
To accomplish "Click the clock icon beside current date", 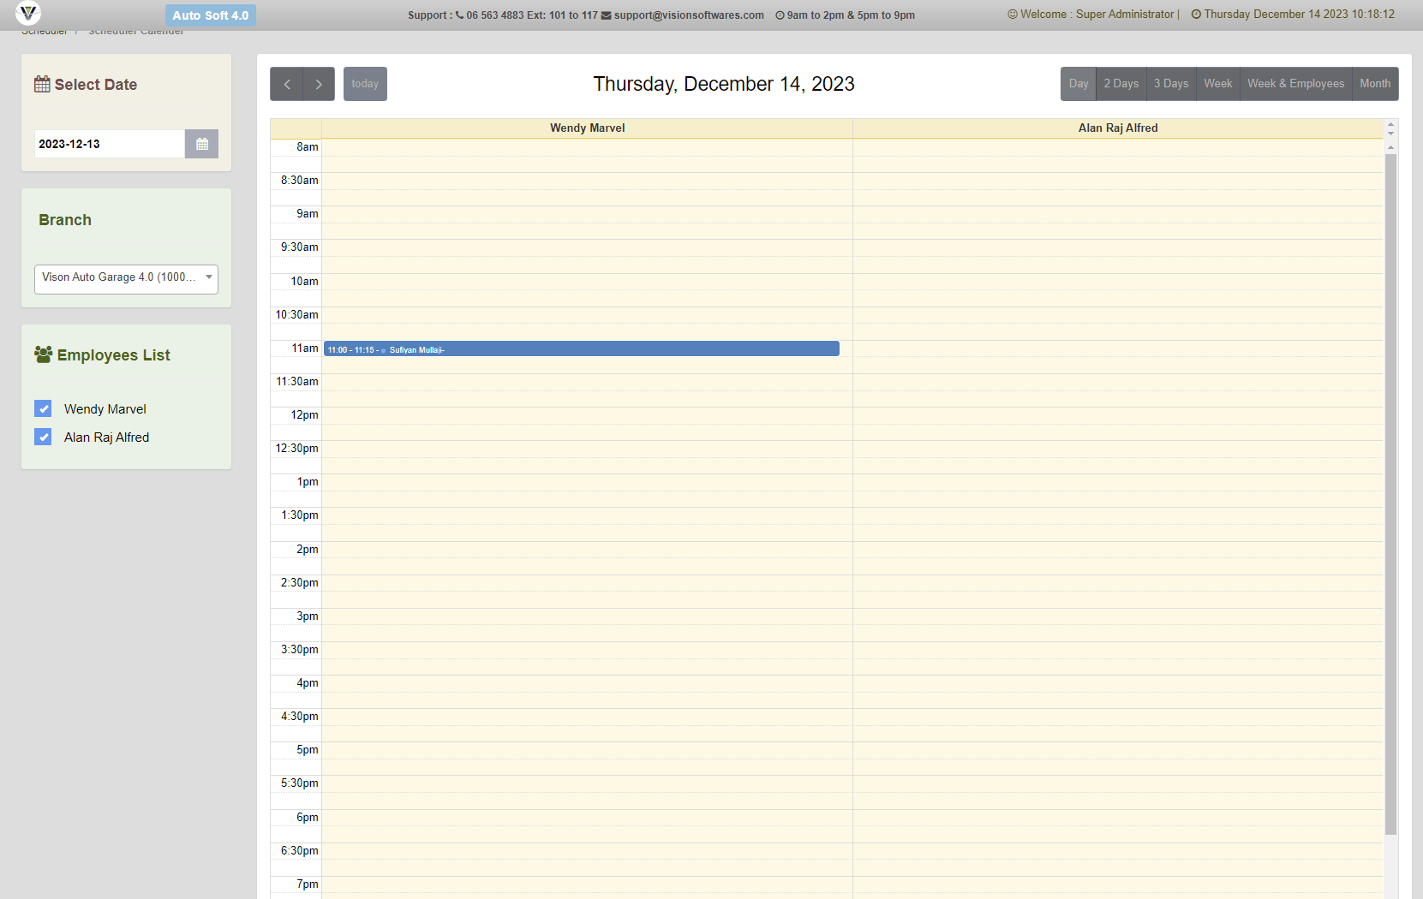I will point(1196,15).
